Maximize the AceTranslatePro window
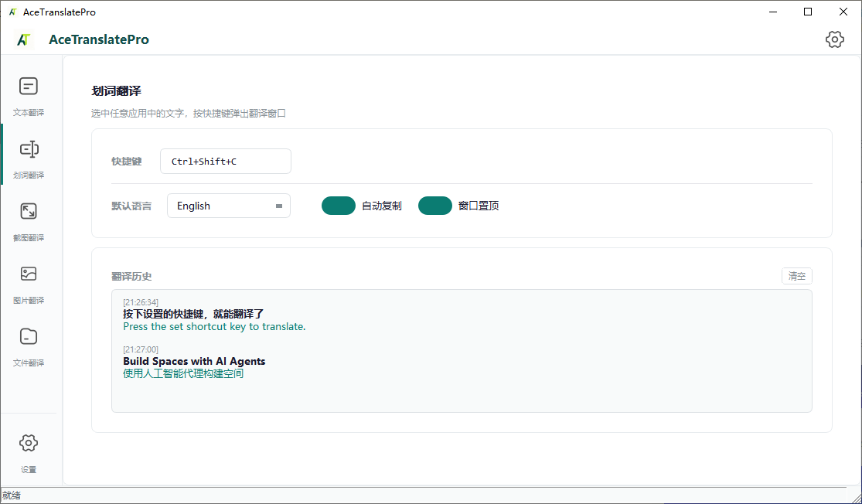The height and width of the screenshot is (504, 862). coord(808,12)
